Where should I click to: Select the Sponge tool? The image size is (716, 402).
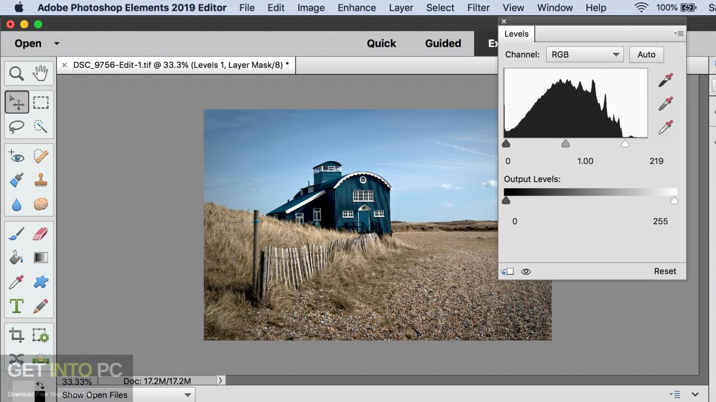click(40, 205)
